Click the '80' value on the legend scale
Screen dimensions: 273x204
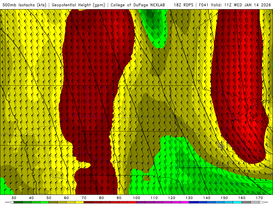coord(101,198)
